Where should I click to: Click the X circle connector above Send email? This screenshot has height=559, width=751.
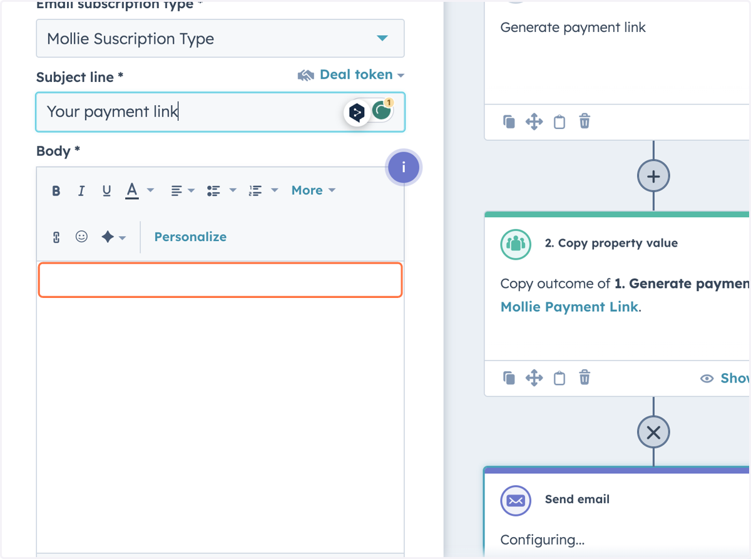(653, 432)
